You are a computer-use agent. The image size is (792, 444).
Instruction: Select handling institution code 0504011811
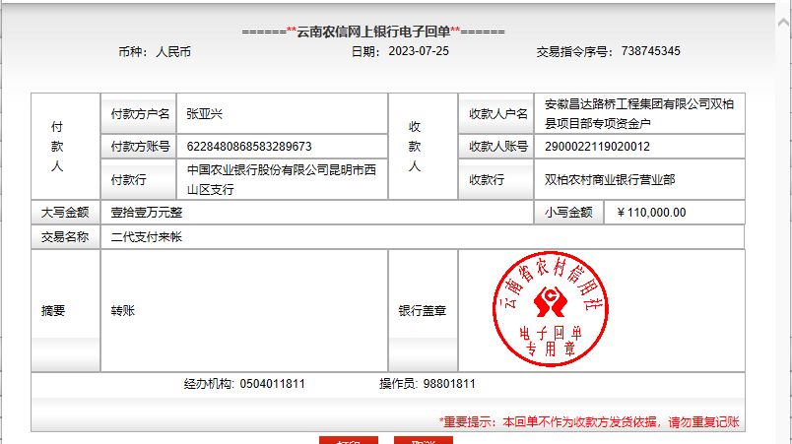[272, 384]
